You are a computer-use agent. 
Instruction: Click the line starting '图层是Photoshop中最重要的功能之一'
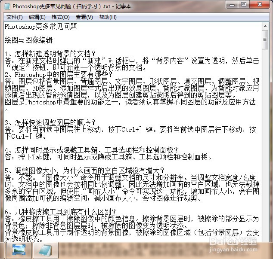click(130, 102)
